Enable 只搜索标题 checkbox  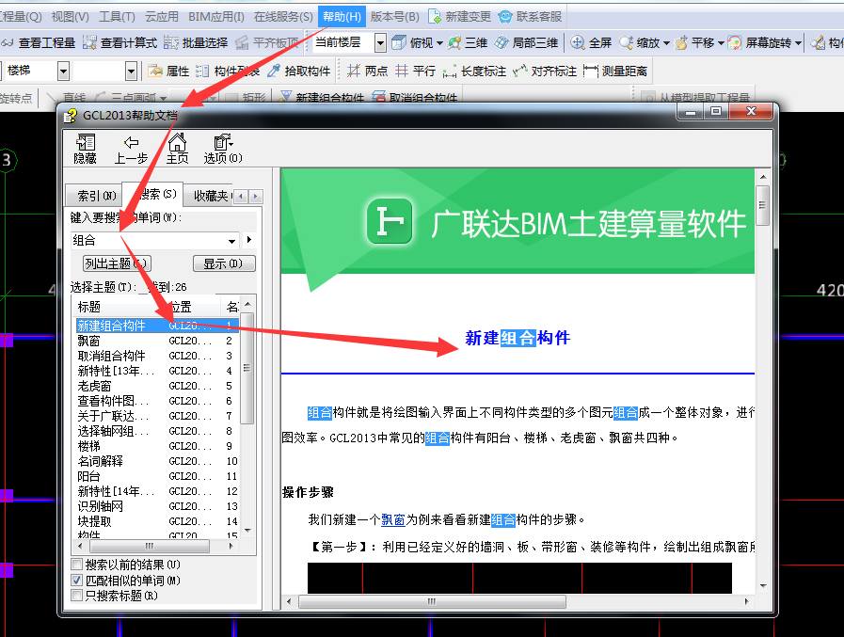click(x=77, y=595)
